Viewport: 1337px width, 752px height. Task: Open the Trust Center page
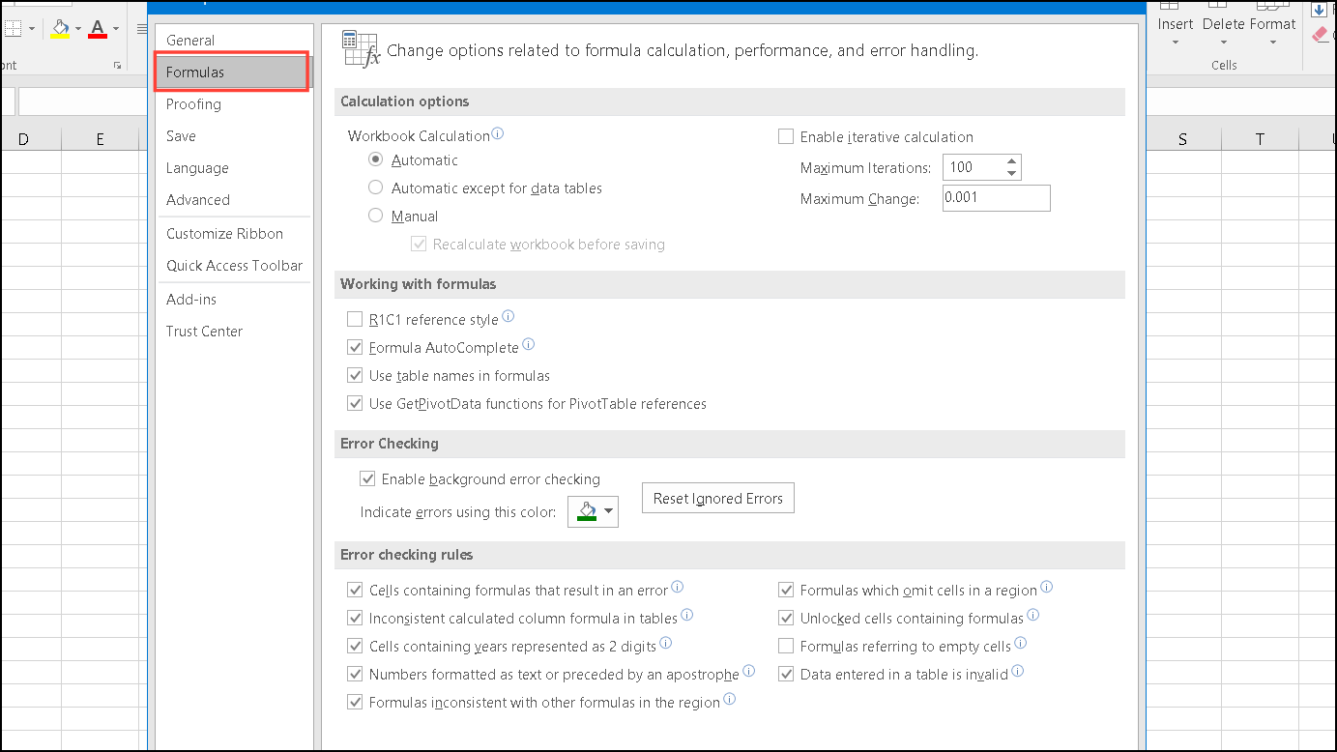tap(204, 331)
